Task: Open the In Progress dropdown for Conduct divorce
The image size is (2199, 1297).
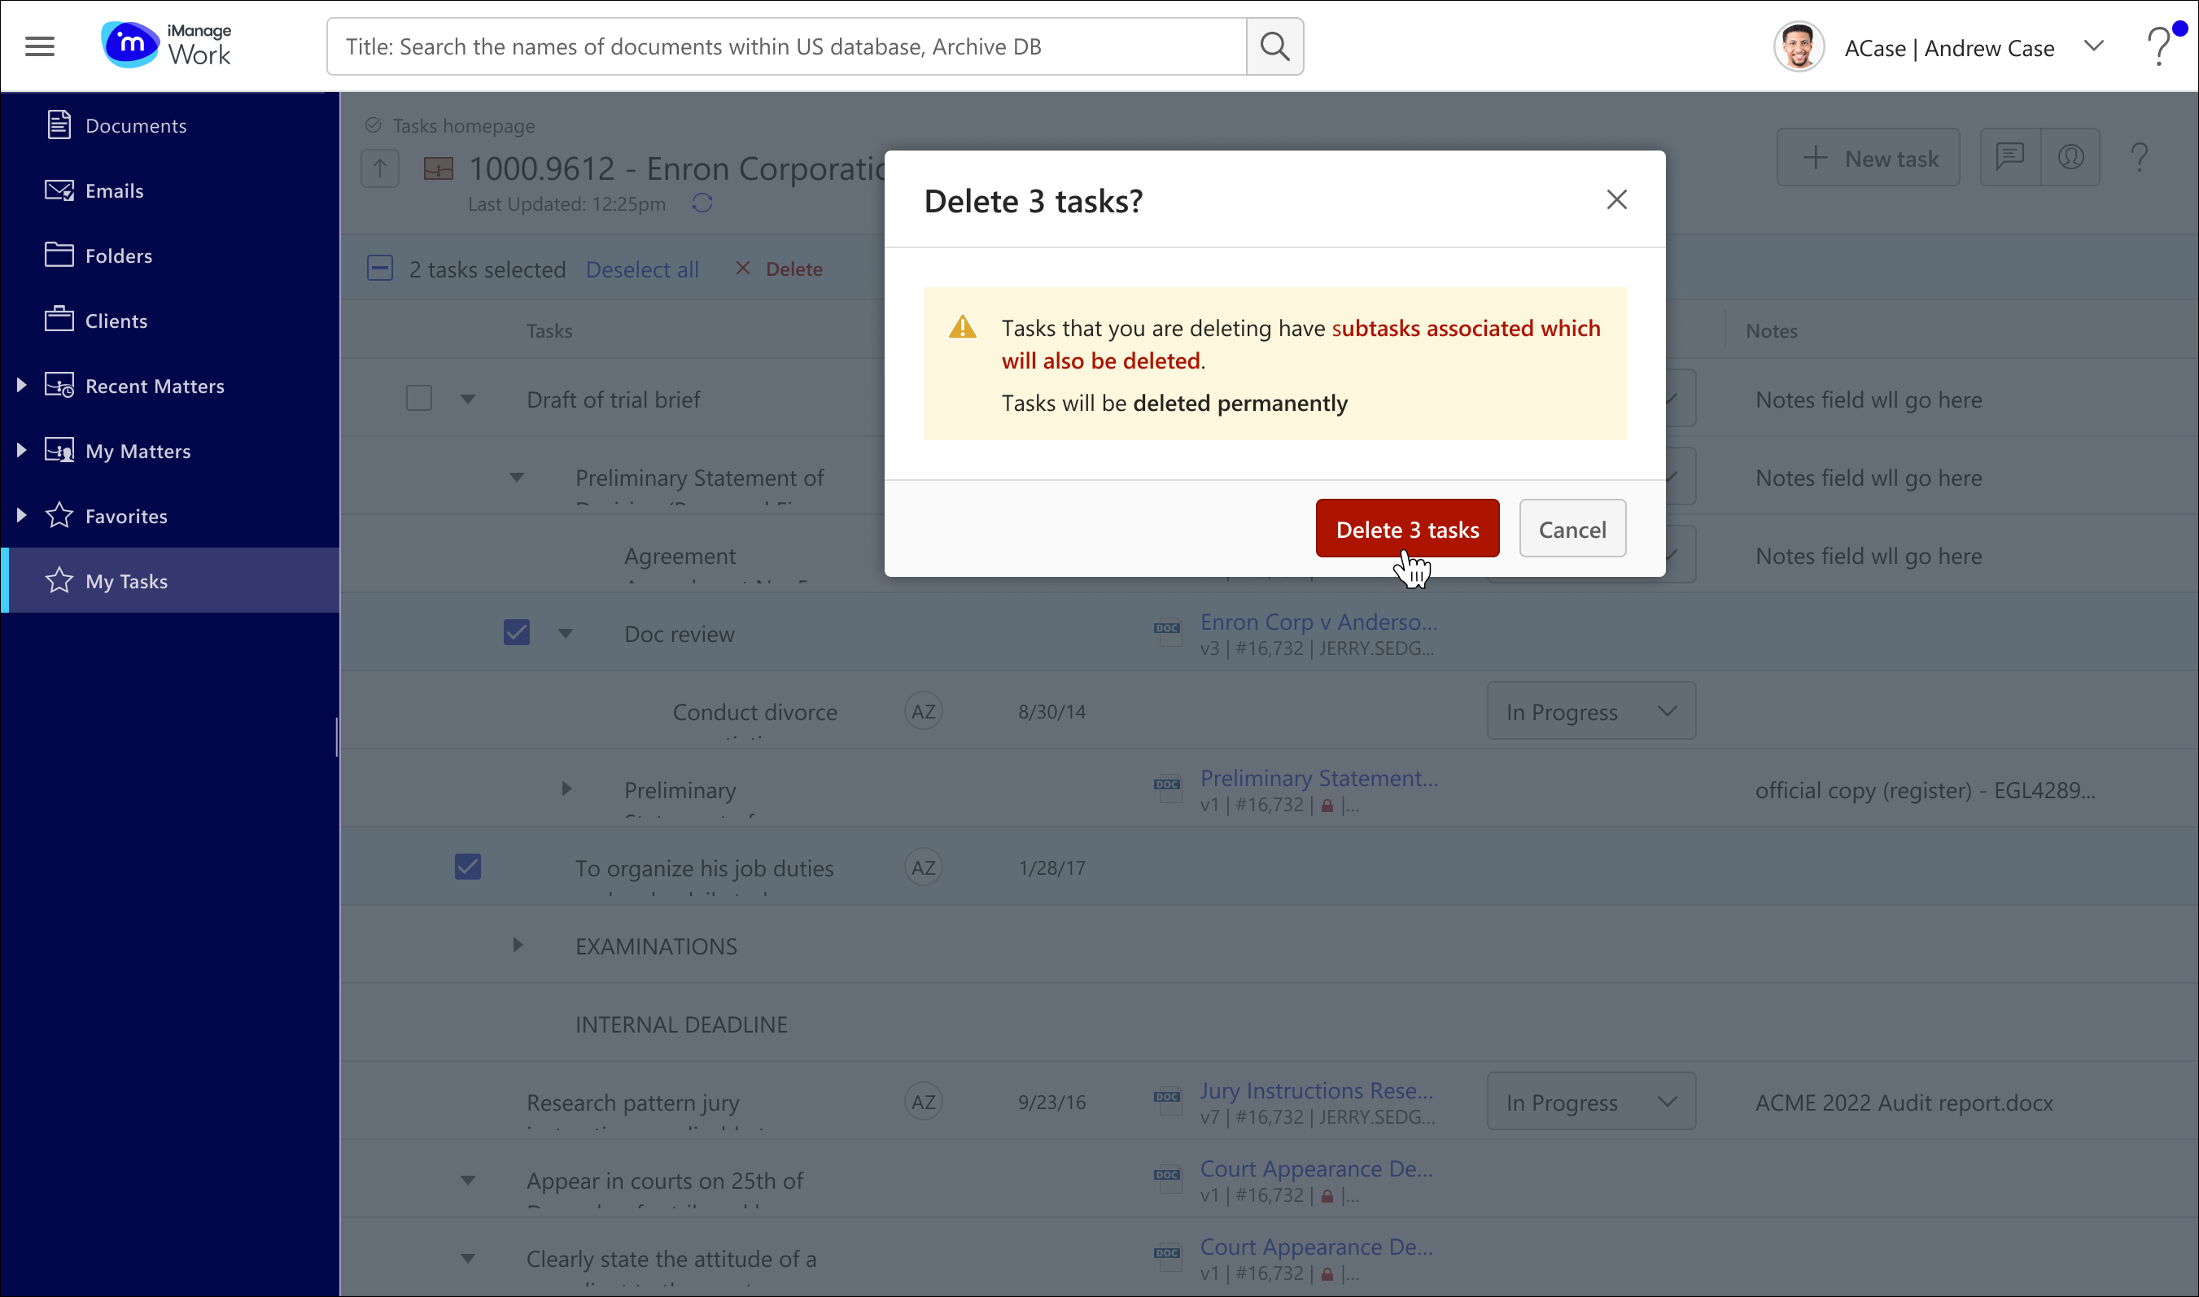Action: [x=1591, y=711]
